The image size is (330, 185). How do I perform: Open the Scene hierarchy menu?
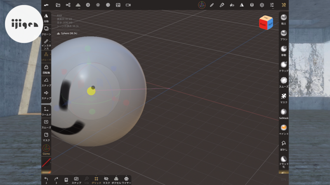pos(68,5)
